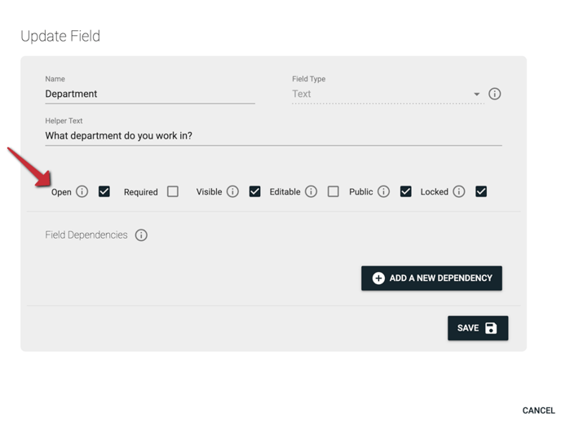Show info about the Visible option

[232, 191]
